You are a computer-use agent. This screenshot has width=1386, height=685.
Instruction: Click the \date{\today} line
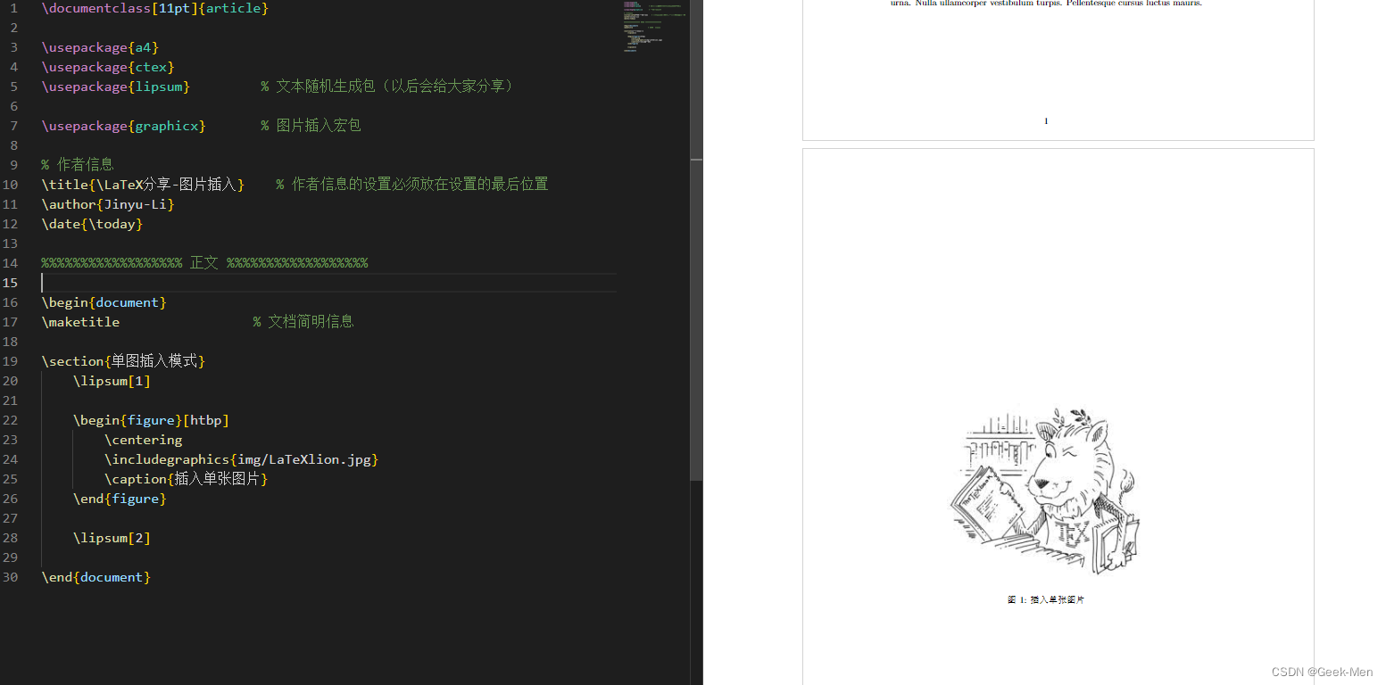click(92, 224)
